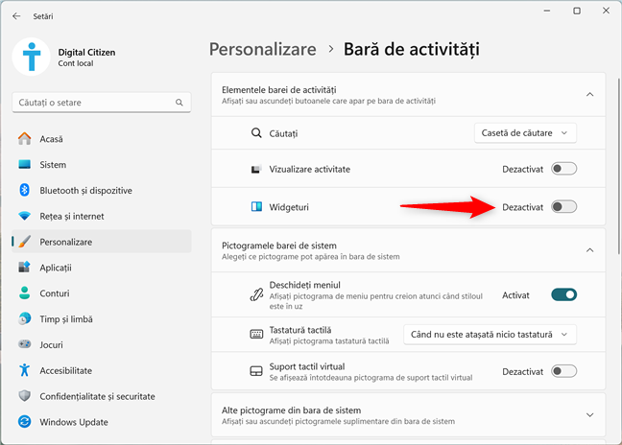Click the pen icon beside Deschideți meniul
The width and height of the screenshot is (622, 445).
click(x=256, y=294)
